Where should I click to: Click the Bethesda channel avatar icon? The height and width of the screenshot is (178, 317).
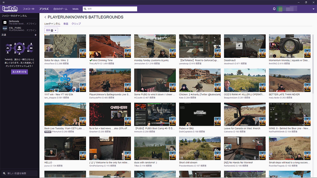(x=5, y=22)
